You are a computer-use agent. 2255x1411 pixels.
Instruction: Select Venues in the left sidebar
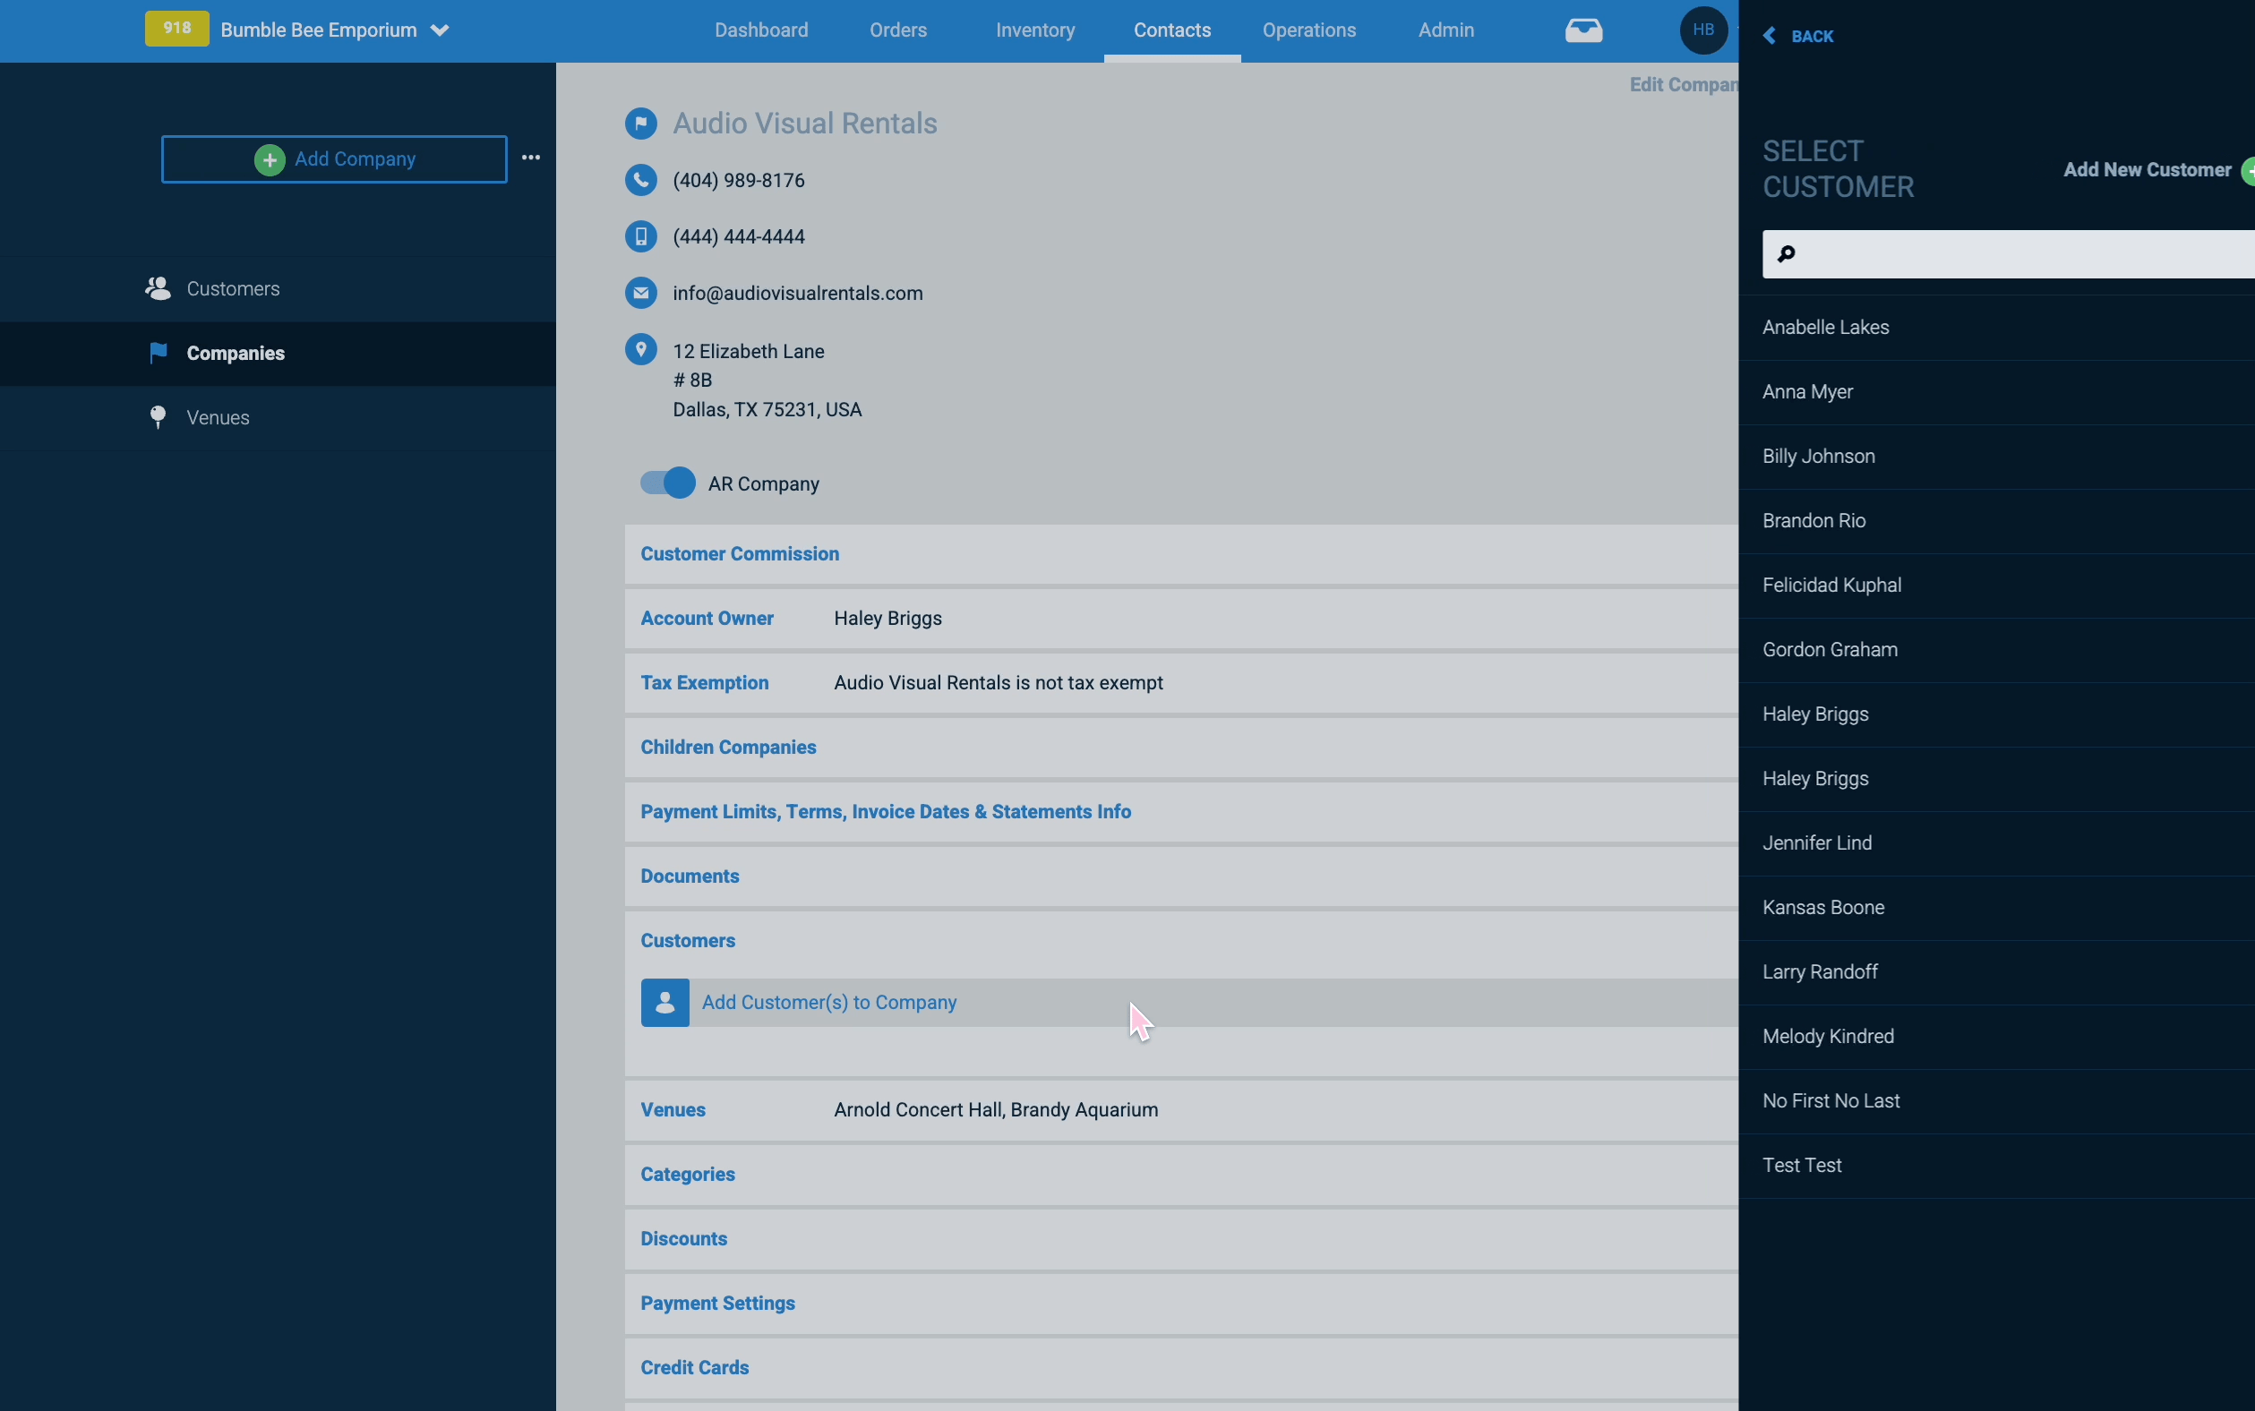[279, 418]
